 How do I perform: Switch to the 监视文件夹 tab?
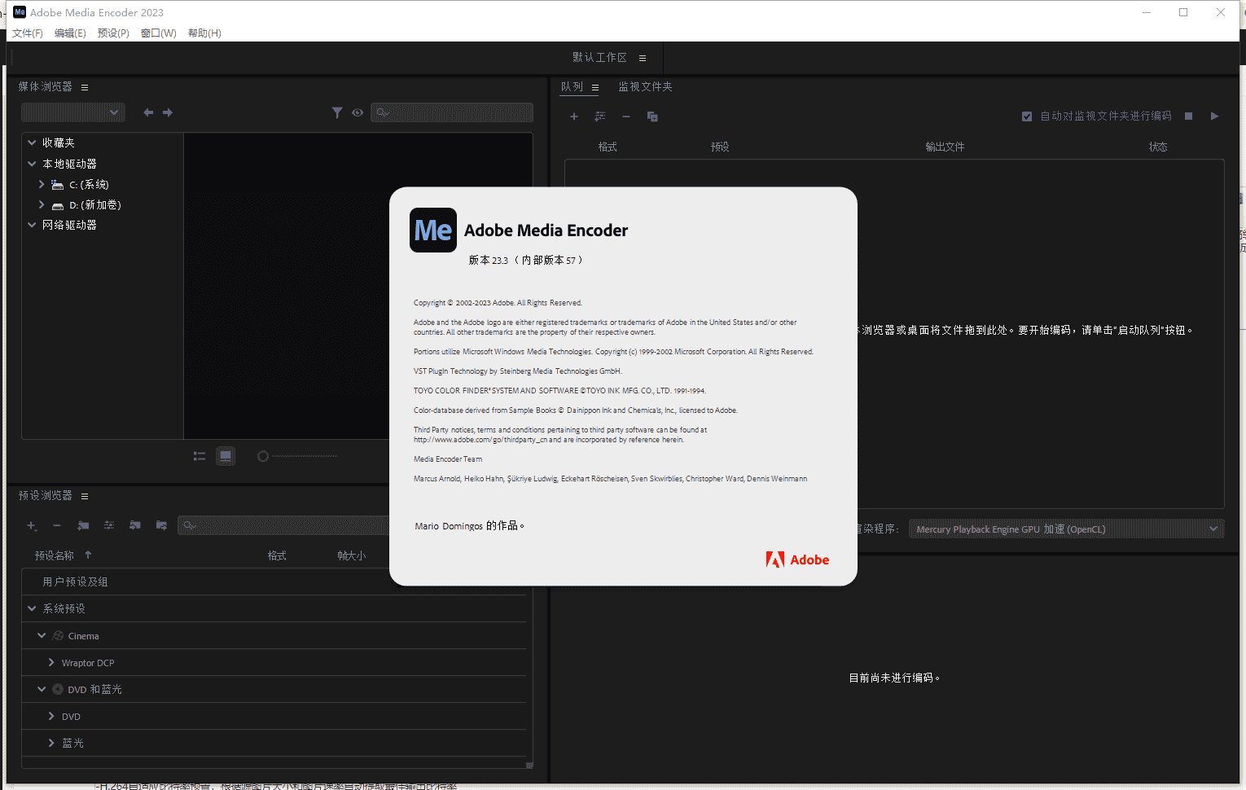tap(645, 86)
